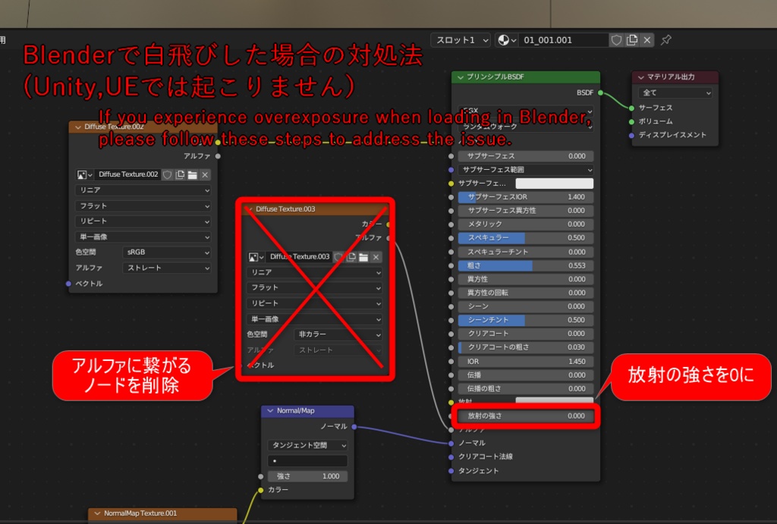Toggle fake user shield for 01_001.001 material

click(x=616, y=40)
